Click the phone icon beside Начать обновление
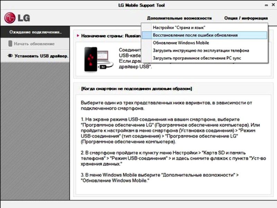 click(10, 44)
